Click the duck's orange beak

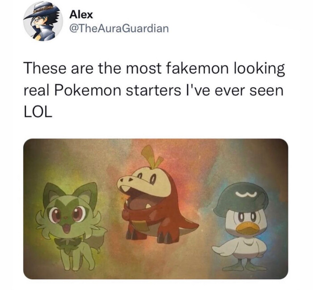(247, 228)
